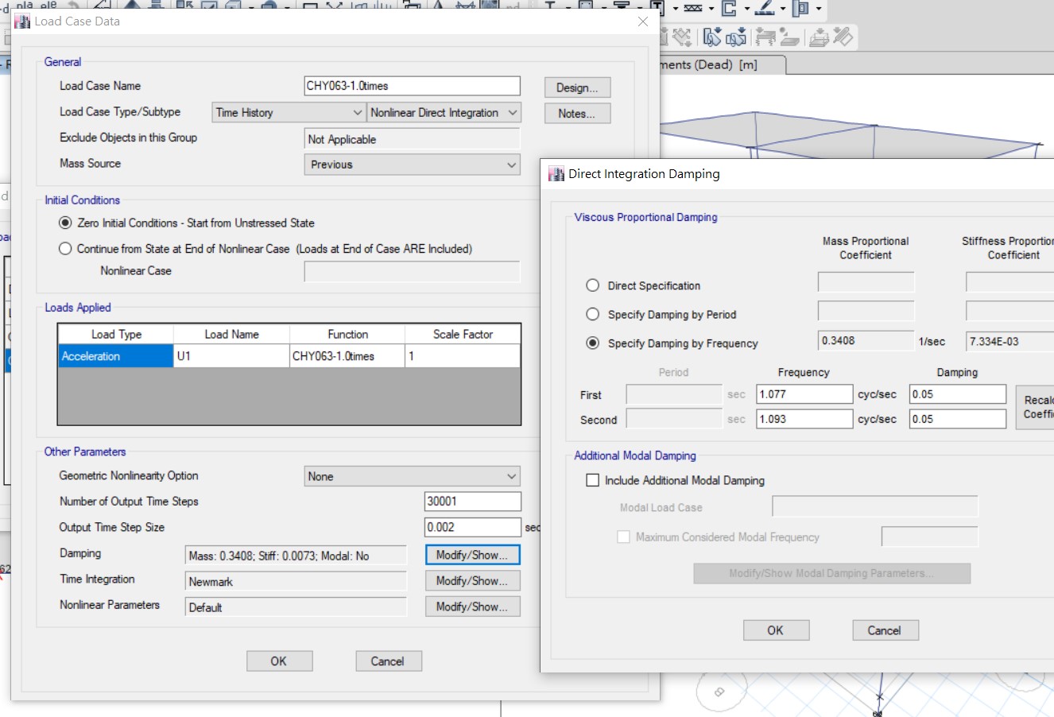The height and width of the screenshot is (717, 1054).
Task: Click the Damping summary text field
Action: (296, 556)
